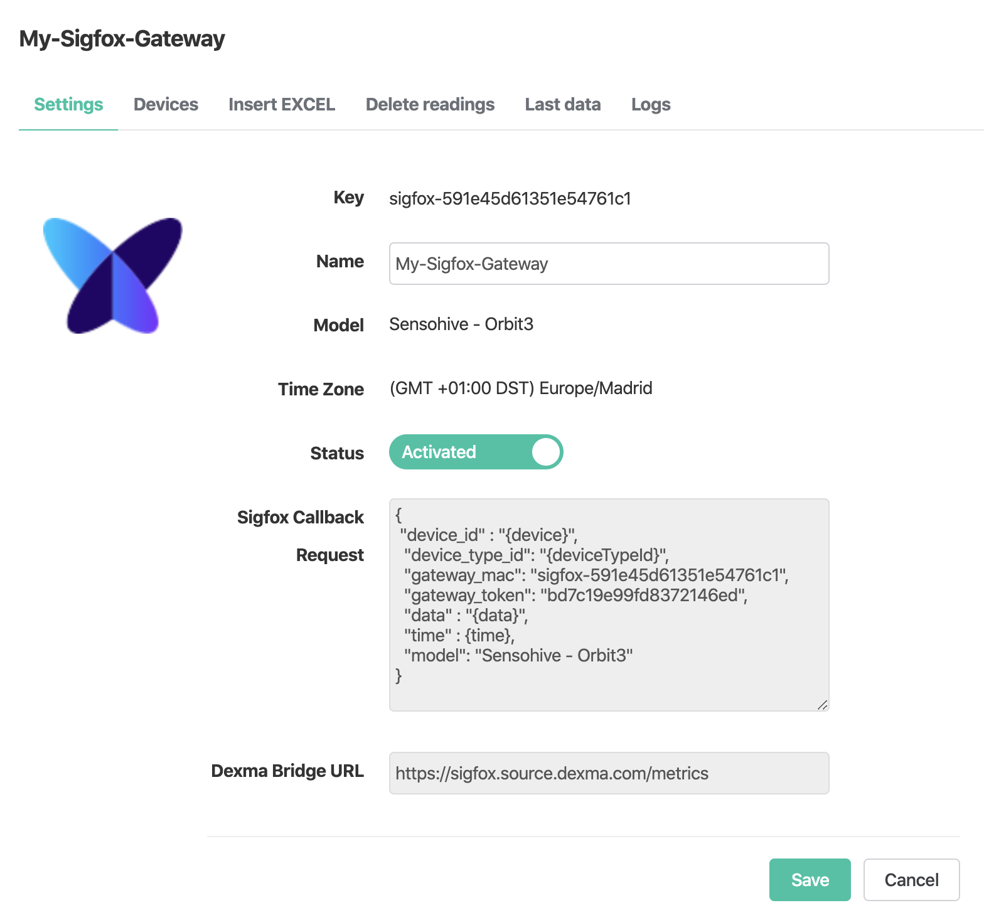This screenshot has width=984, height=920.
Task: Toggle the Activated status switch
Action: (476, 452)
